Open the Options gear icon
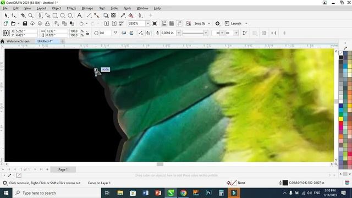Image resolution: width=352 pixels, height=198 pixels. pyautogui.click(x=217, y=23)
